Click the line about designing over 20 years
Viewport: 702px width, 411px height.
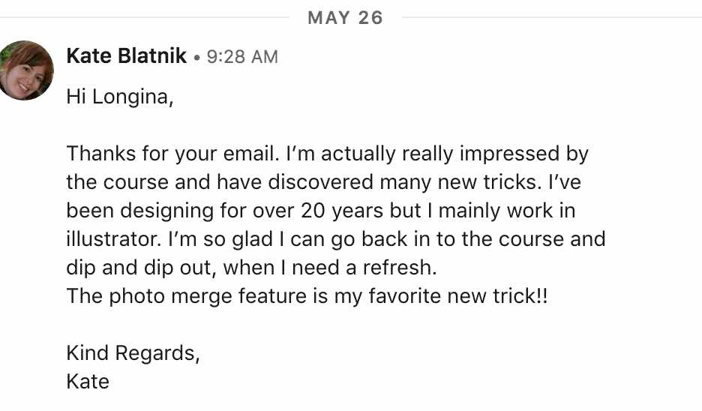(320, 211)
